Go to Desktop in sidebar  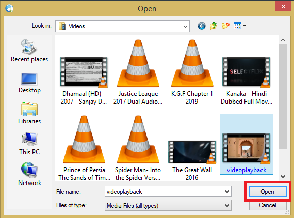[29, 83]
